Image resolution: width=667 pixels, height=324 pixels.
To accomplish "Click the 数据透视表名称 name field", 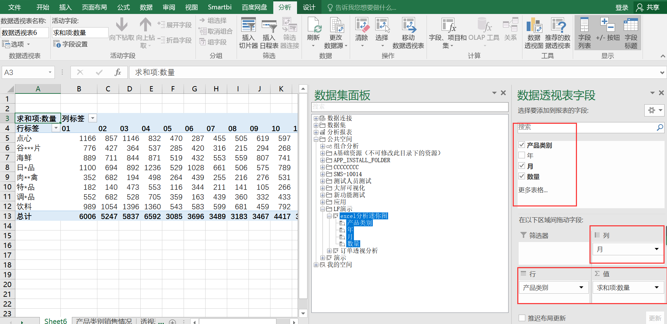I will coord(24,32).
